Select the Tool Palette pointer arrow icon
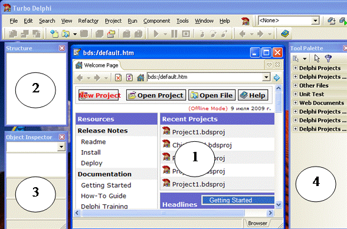Viewport: 347px width, 229px height. pos(317,58)
